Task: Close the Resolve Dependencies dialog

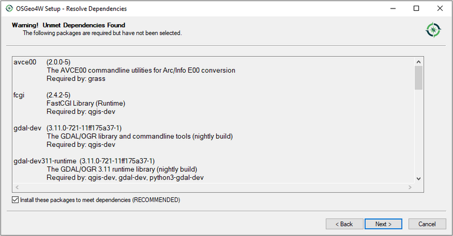Action: pos(442,8)
